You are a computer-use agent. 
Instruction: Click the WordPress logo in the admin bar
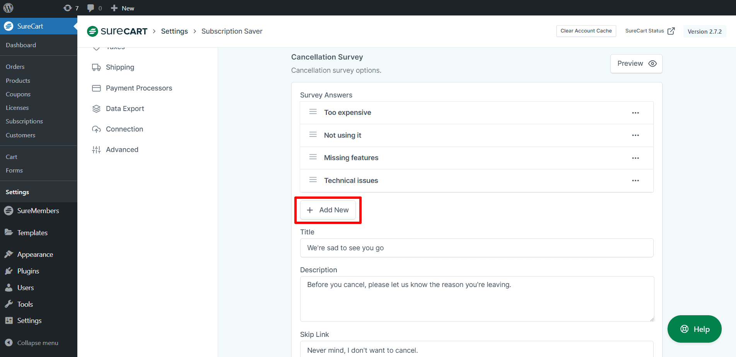[8, 8]
